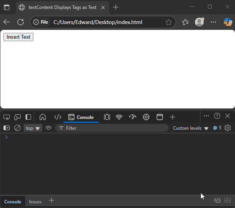The height and width of the screenshot is (208, 235).
Task: Go back to the previous page
Action: click(7, 22)
